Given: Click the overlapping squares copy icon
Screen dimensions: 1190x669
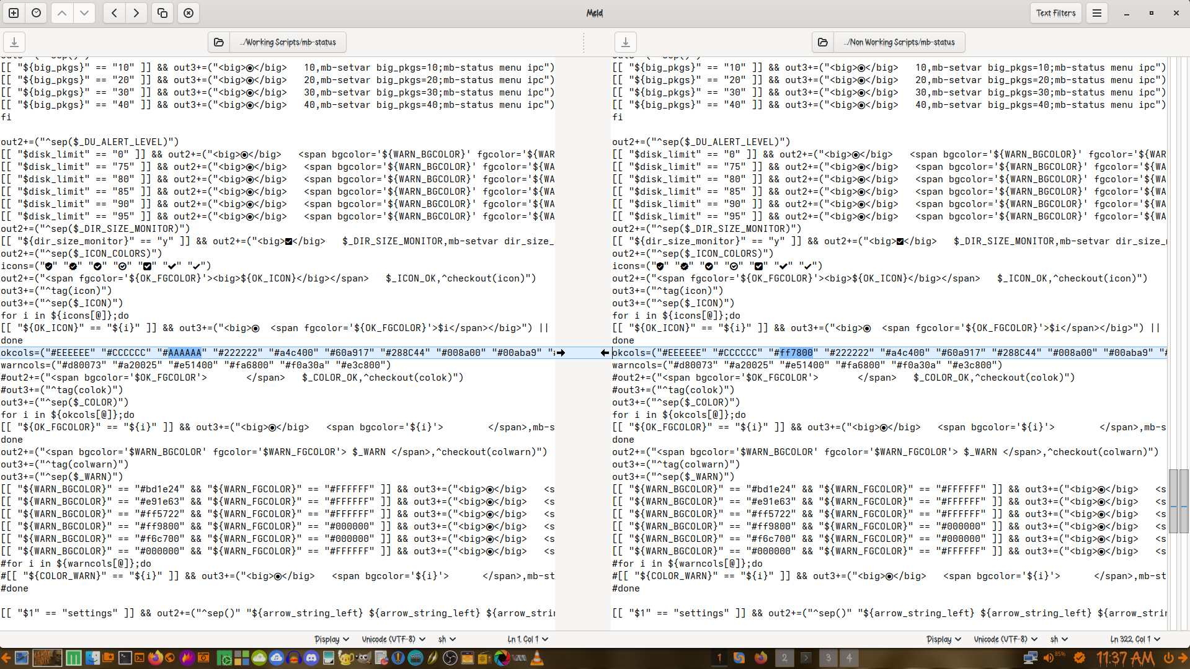Looking at the screenshot, I should click(x=162, y=13).
